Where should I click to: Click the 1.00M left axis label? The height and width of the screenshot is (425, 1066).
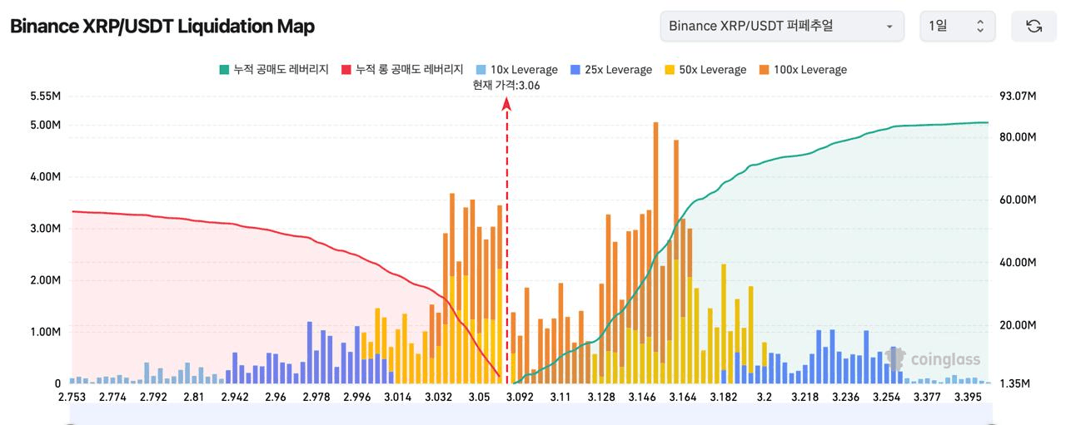[45, 332]
